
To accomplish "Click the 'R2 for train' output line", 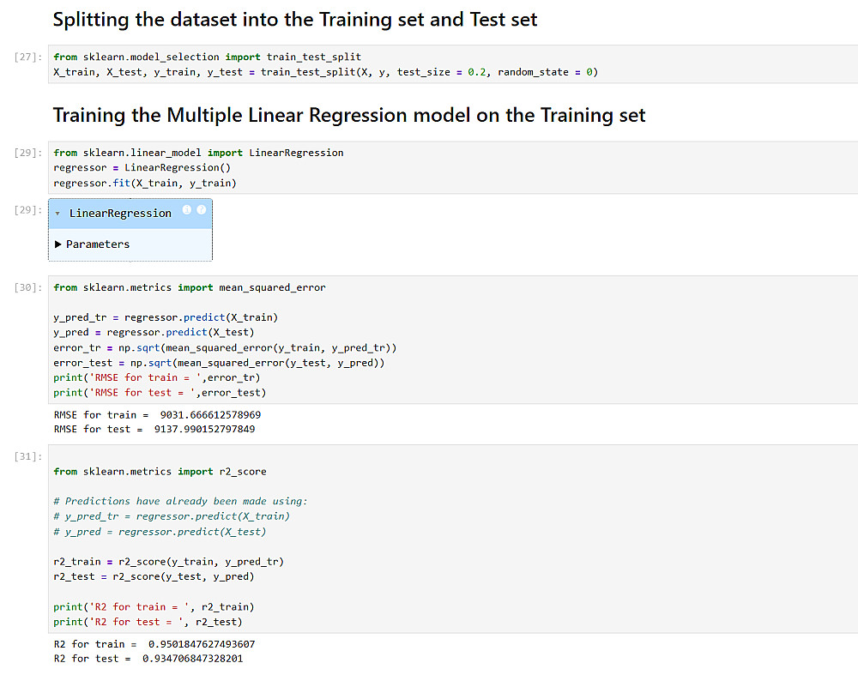I will [x=154, y=644].
